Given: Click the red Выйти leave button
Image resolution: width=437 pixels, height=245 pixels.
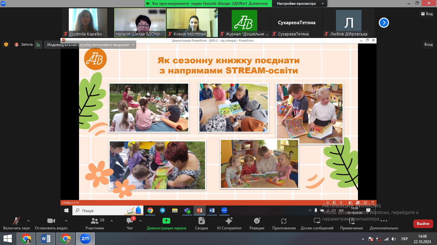Looking at the screenshot, I should coord(423,224).
